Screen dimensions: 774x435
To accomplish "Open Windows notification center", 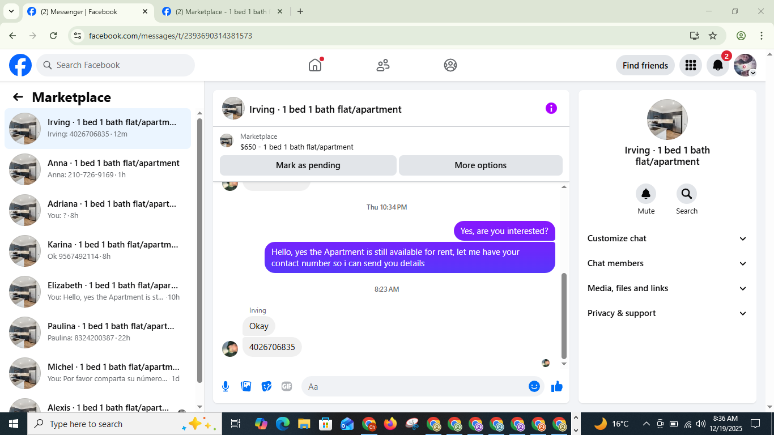I will 755,424.
